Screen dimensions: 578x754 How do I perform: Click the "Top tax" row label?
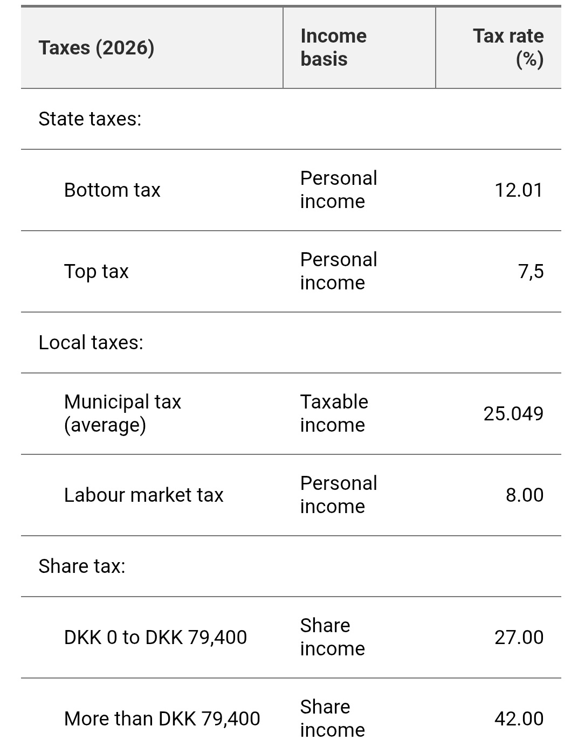[97, 272]
